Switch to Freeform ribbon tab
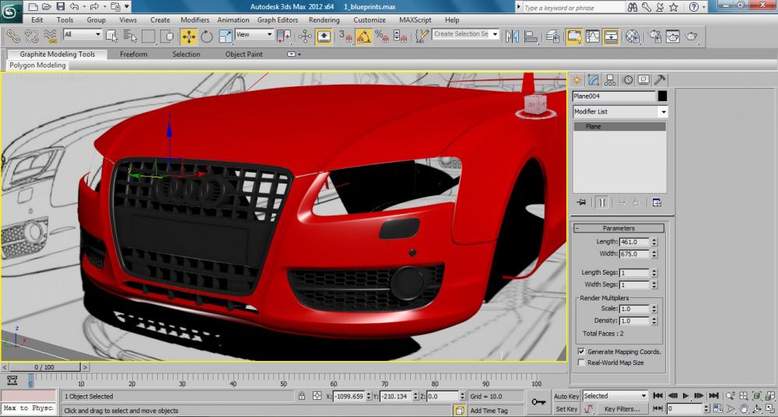 (134, 54)
